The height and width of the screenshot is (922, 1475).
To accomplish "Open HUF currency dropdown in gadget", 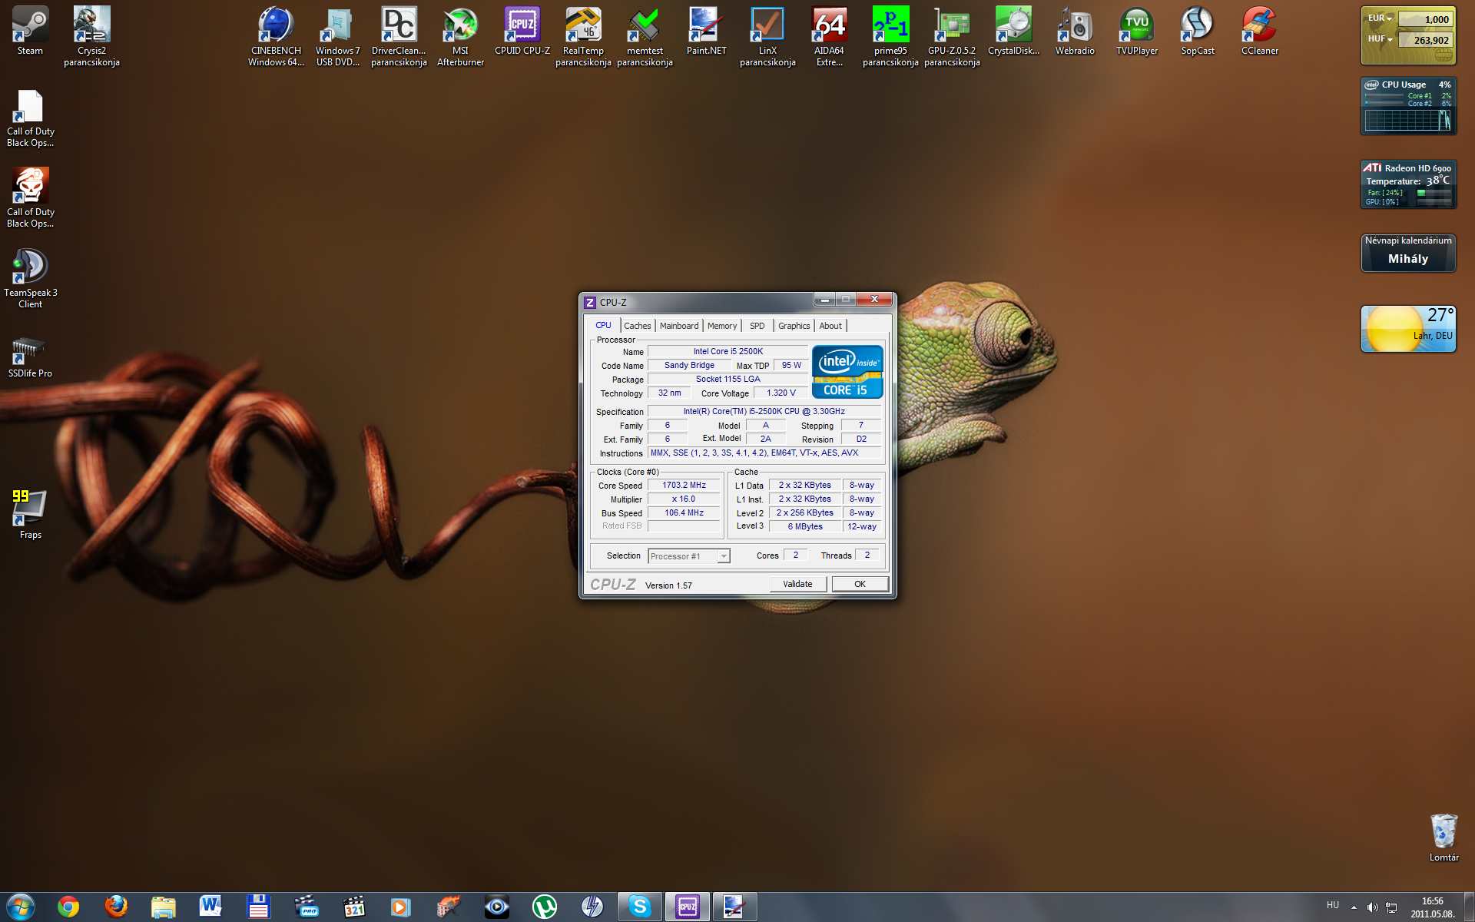I will (x=1380, y=39).
